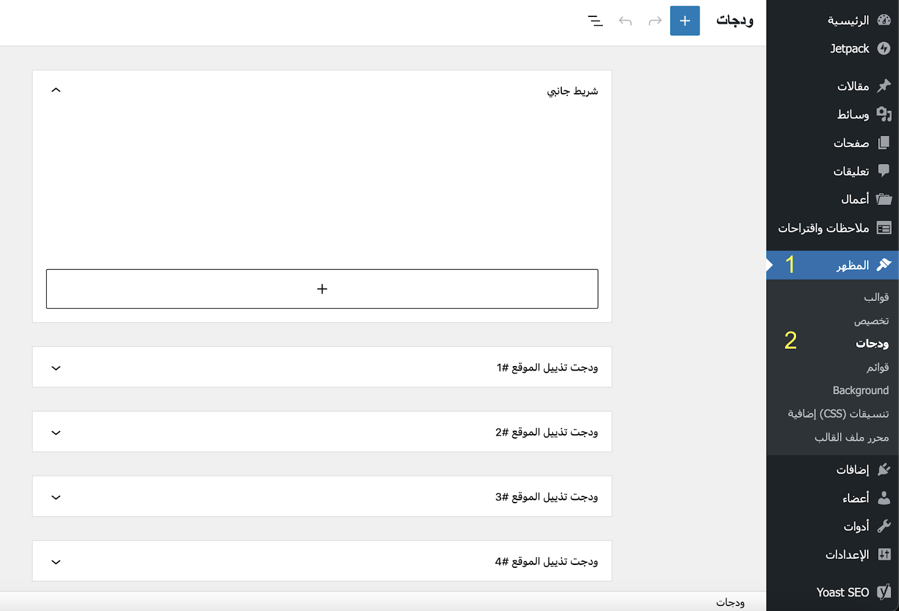The image size is (899, 611).
Task: Open محرر ملف القالب theme file editor
Action: click(851, 437)
